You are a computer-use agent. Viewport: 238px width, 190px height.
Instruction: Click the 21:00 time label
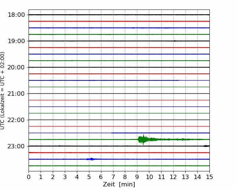pos(16,94)
